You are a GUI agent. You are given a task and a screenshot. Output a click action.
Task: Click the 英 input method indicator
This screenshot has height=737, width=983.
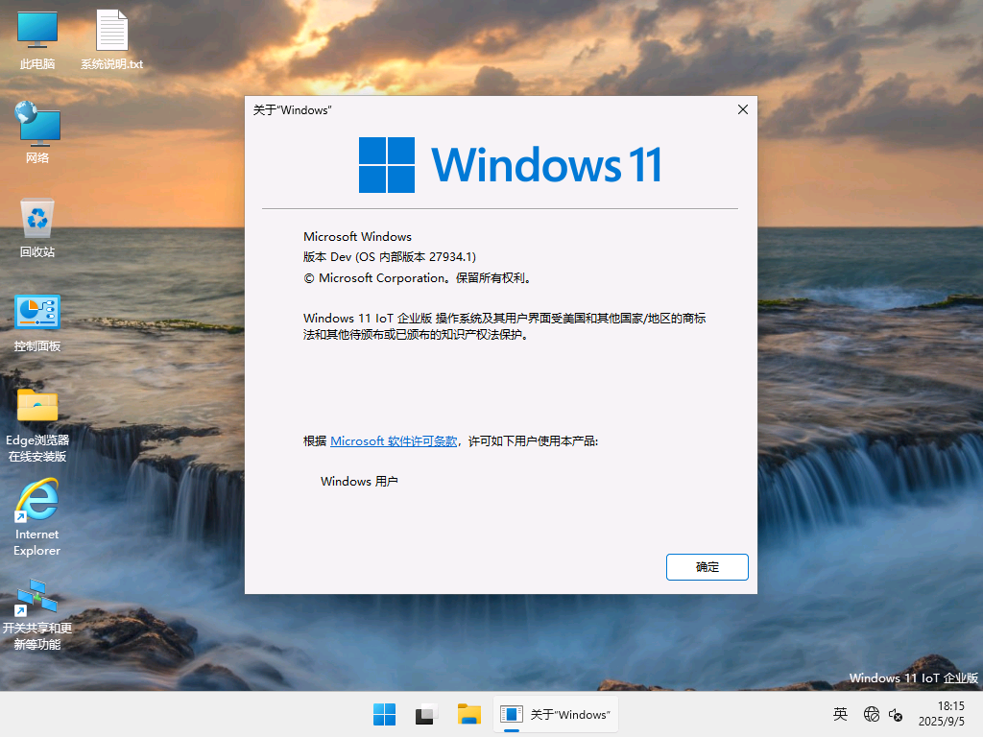tap(840, 714)
